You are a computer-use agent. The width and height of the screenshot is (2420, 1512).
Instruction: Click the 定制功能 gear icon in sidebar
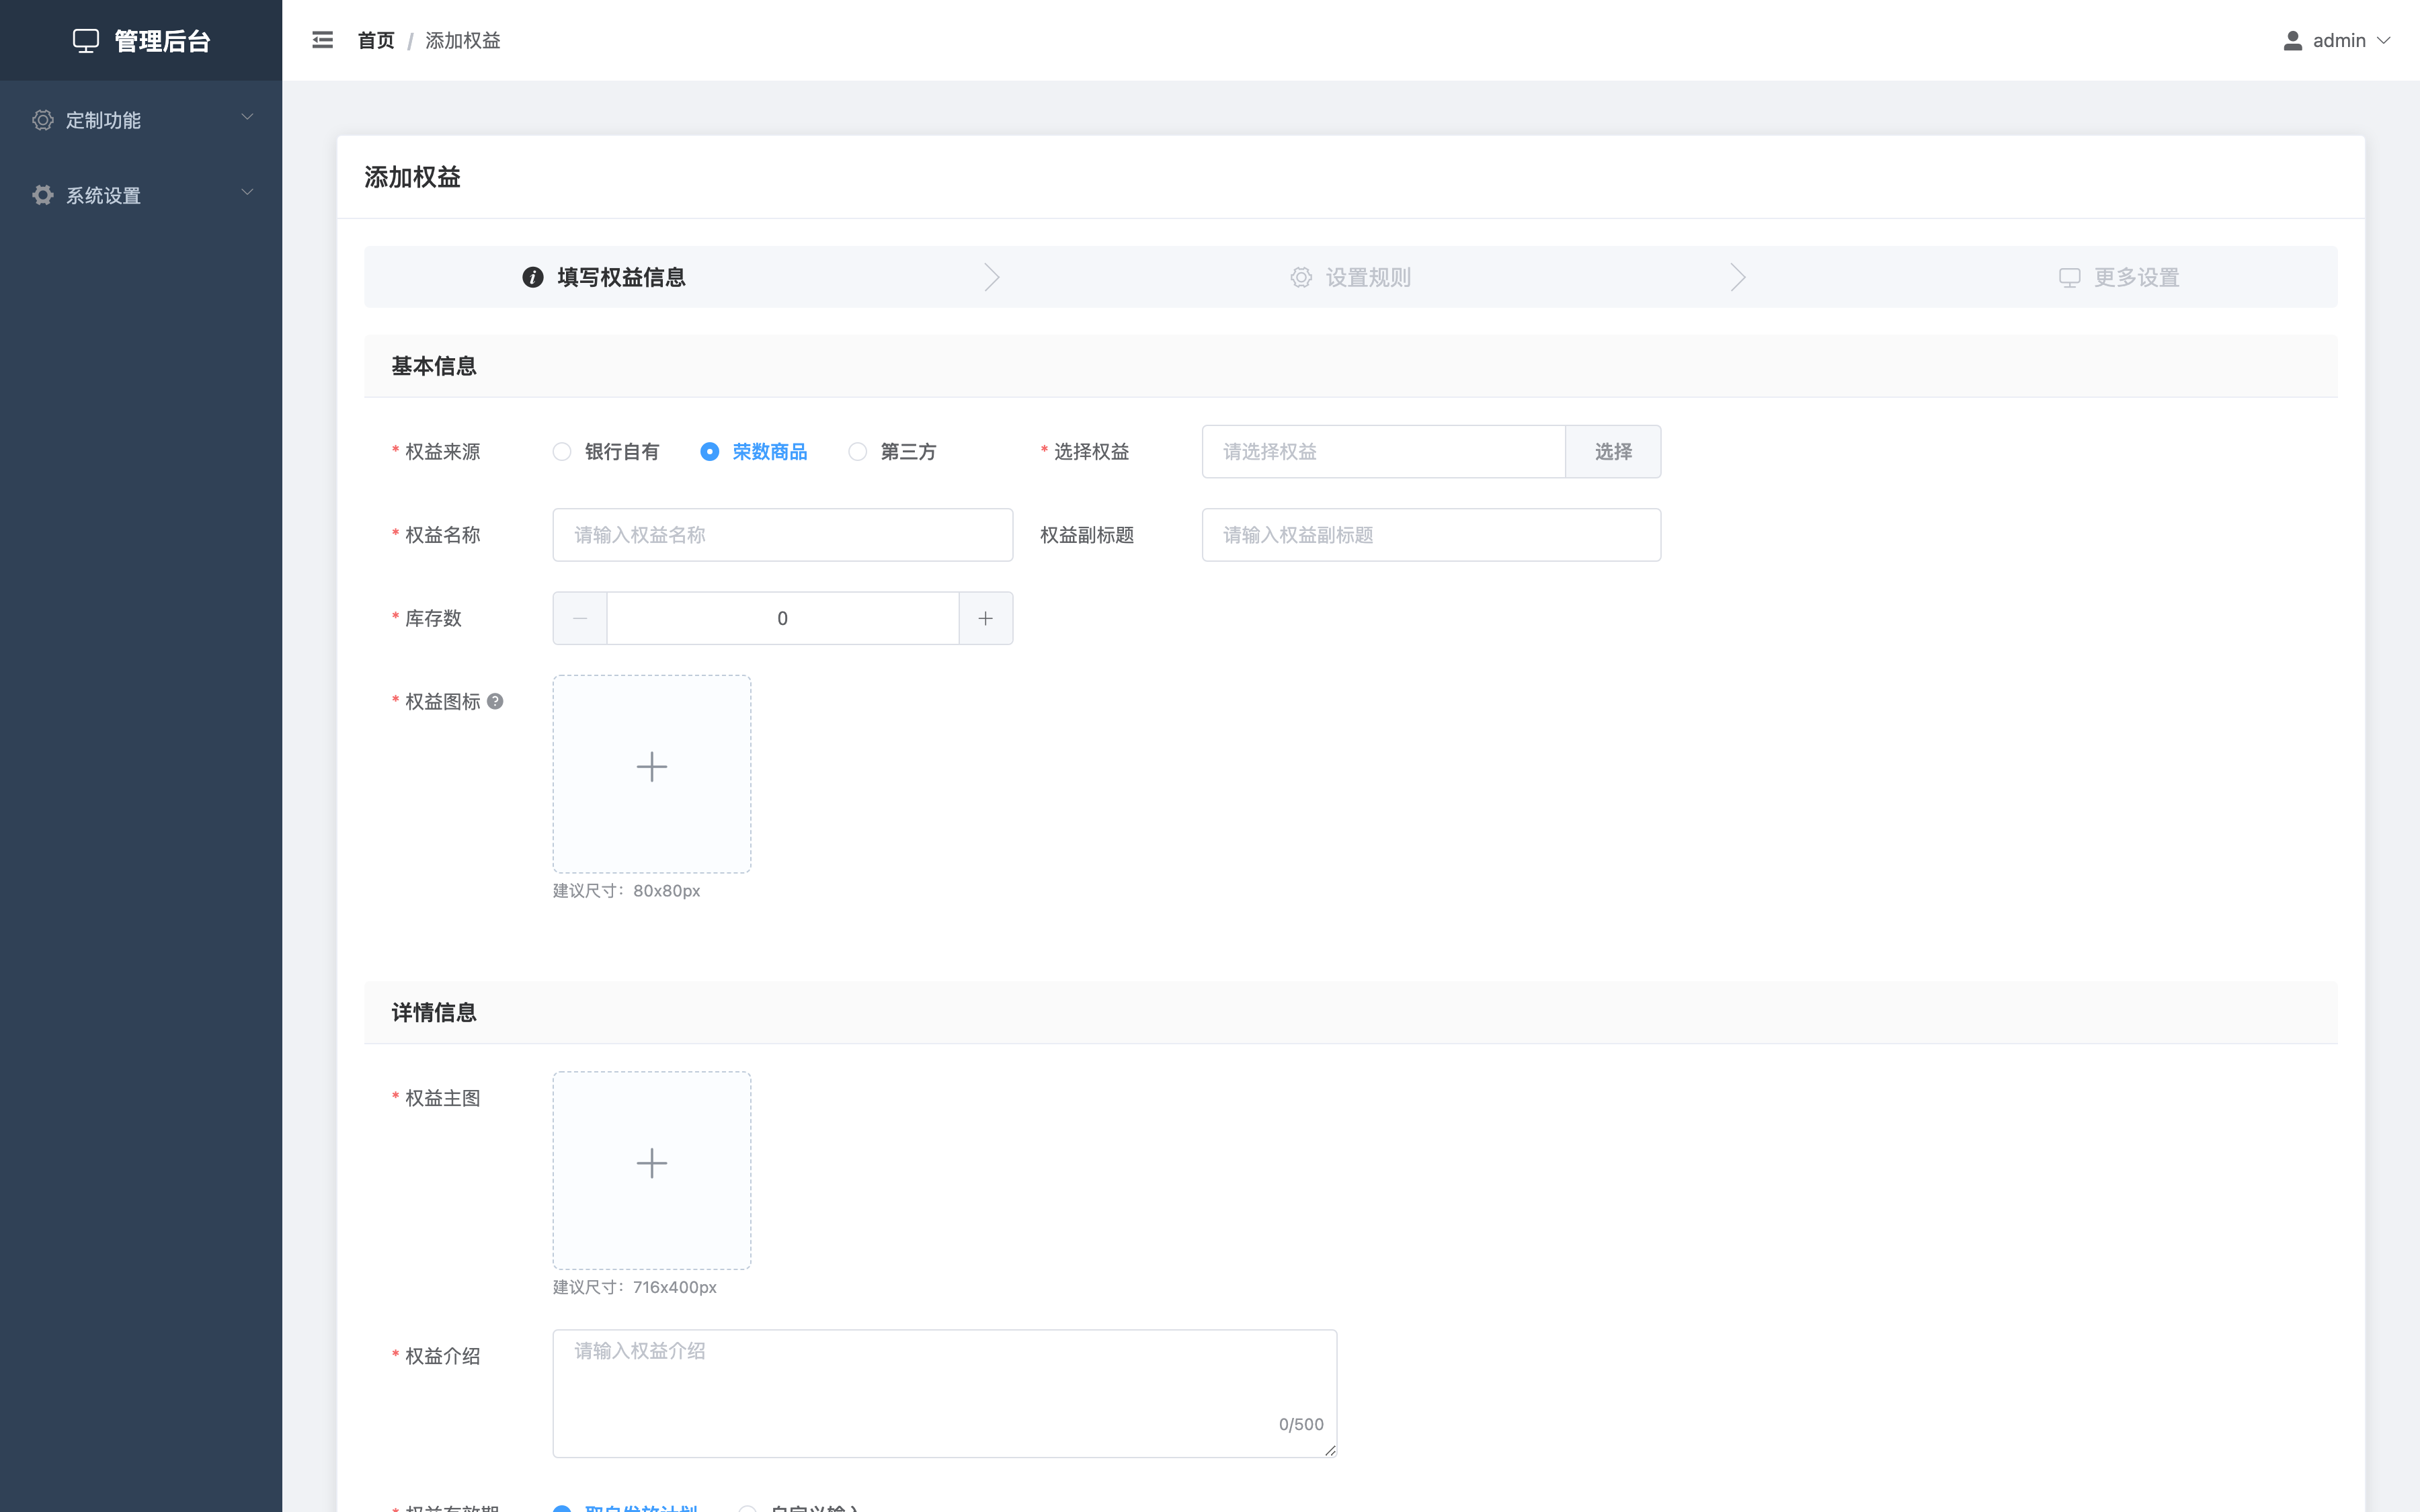pos(42,120)
